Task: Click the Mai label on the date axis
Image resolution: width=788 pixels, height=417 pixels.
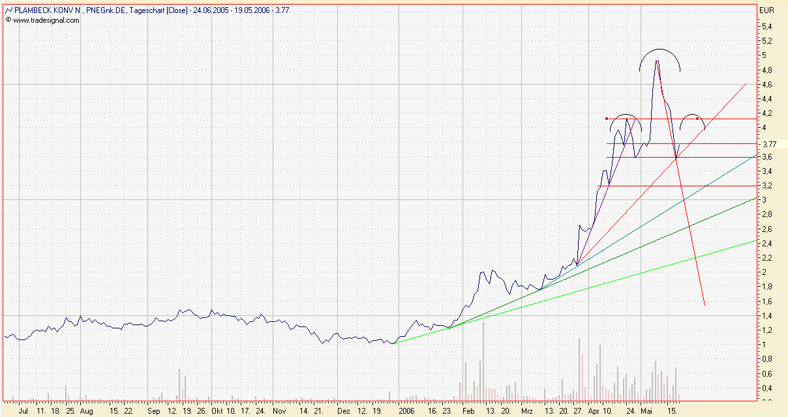Action: [x=646, y=411]
